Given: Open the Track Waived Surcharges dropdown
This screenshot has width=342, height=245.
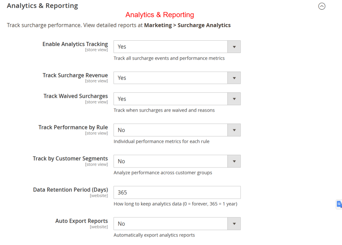Looking at the screenshot, I should [x=170, y=99].
